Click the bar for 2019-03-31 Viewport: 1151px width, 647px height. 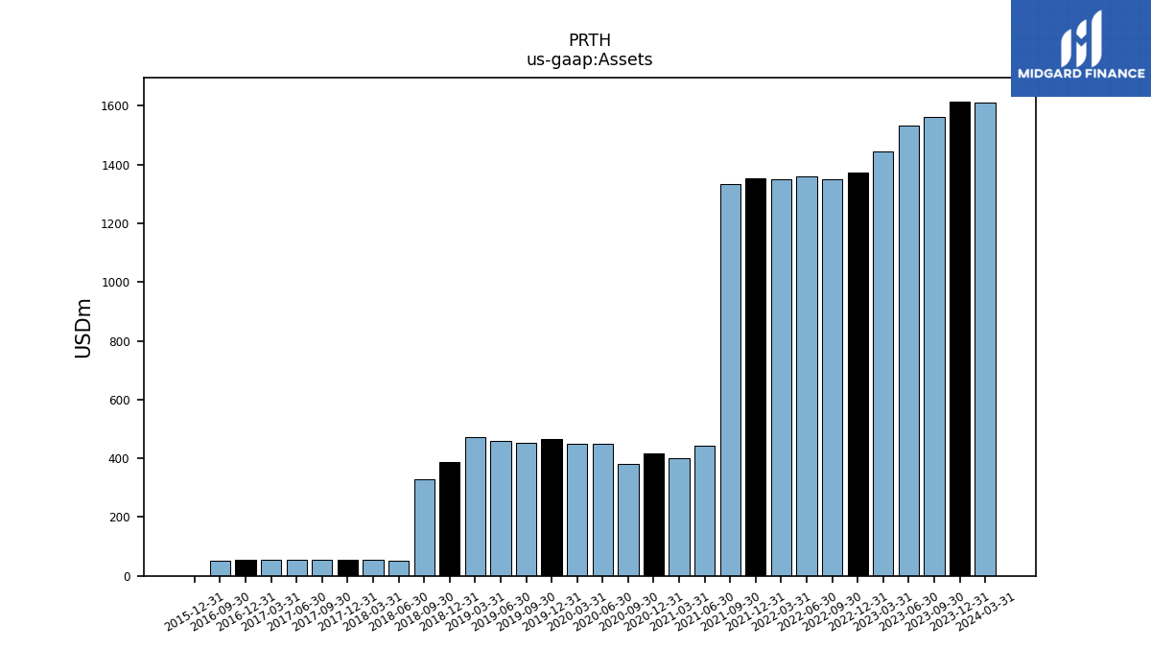coord(475,506)
